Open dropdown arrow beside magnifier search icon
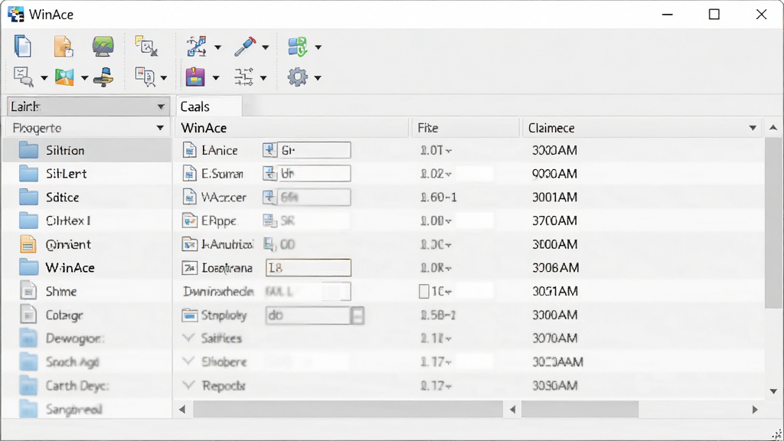This screenshot has height=441, width=784. [x=44, y=78]
